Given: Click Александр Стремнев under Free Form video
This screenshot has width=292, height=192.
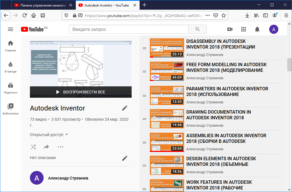Looking at the screenshot, I should click(x=205, y=78).
